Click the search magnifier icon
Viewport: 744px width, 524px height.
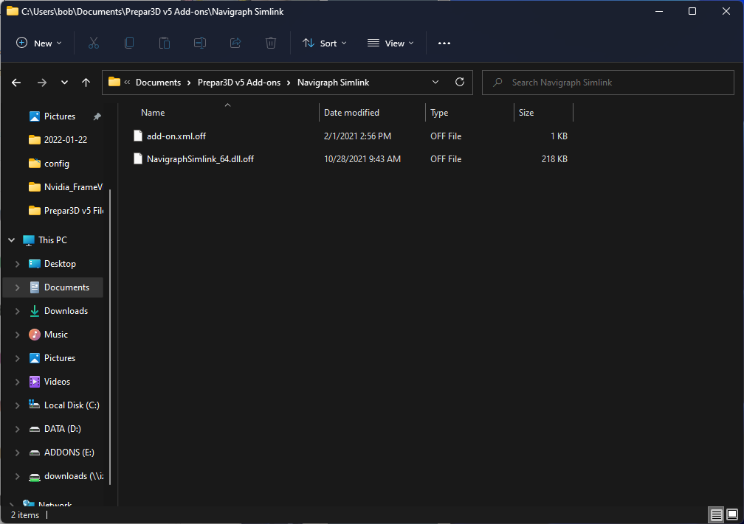pyautogui.click(x=497, y=83)
